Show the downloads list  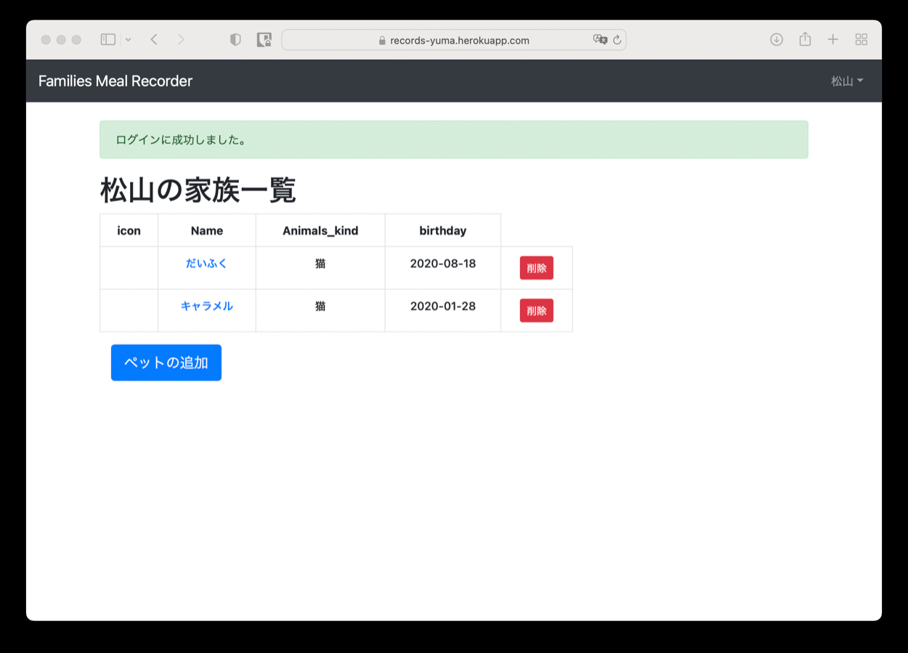[777, 40]
